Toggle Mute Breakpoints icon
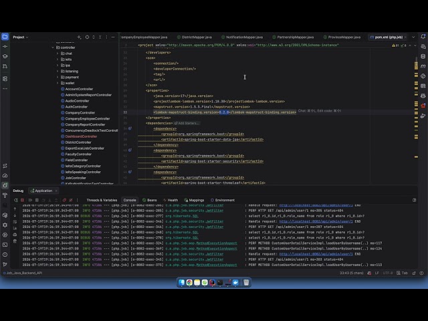 click(x=71, y=200)
